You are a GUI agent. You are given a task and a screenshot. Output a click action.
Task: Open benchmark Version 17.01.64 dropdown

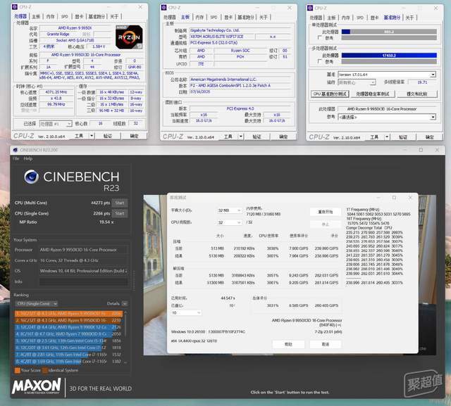pyautogui.click(x=387, y=75)
